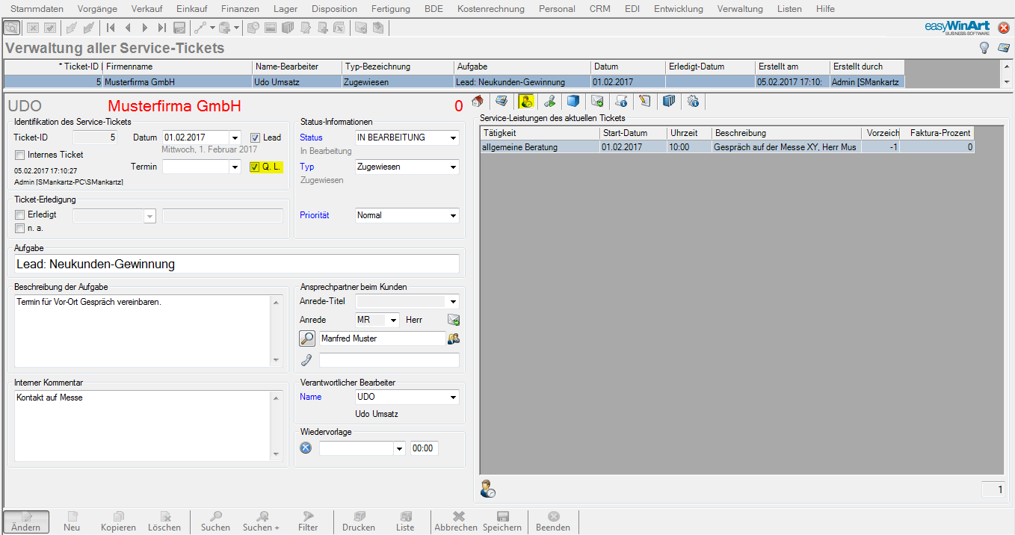
Task: Click the notepad with pencil icon
Action: [x=645, y=101]
